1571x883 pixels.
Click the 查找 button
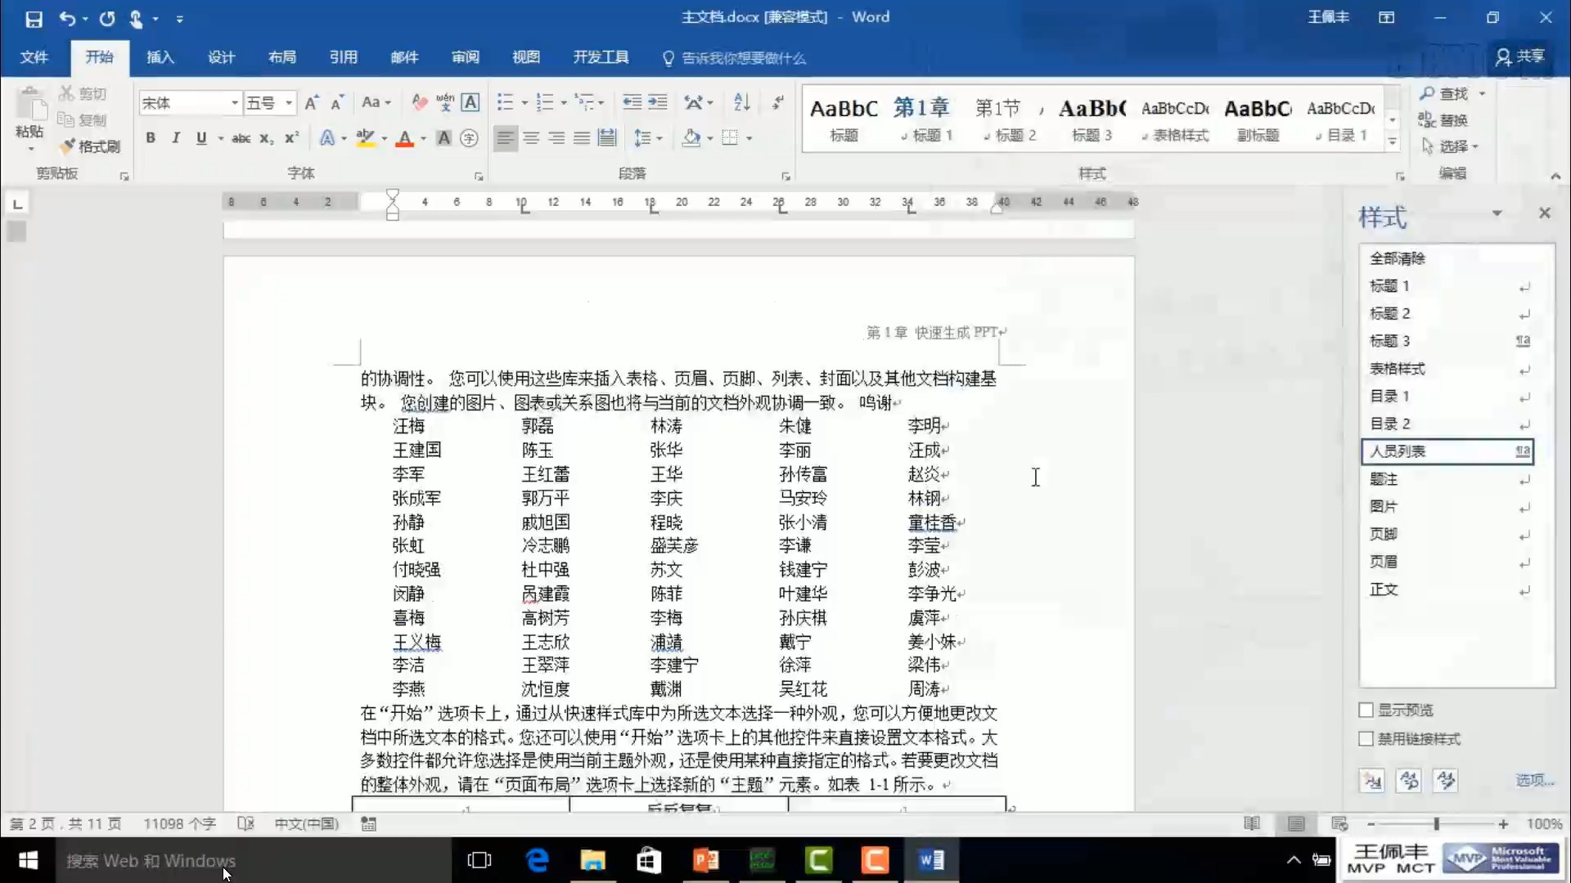(1445, 94)
